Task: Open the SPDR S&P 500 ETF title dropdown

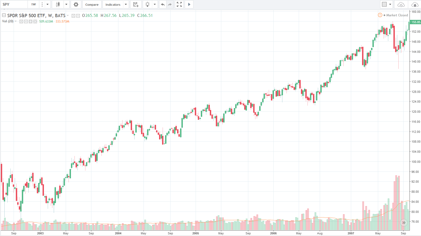Action: [x=68, y=16]
